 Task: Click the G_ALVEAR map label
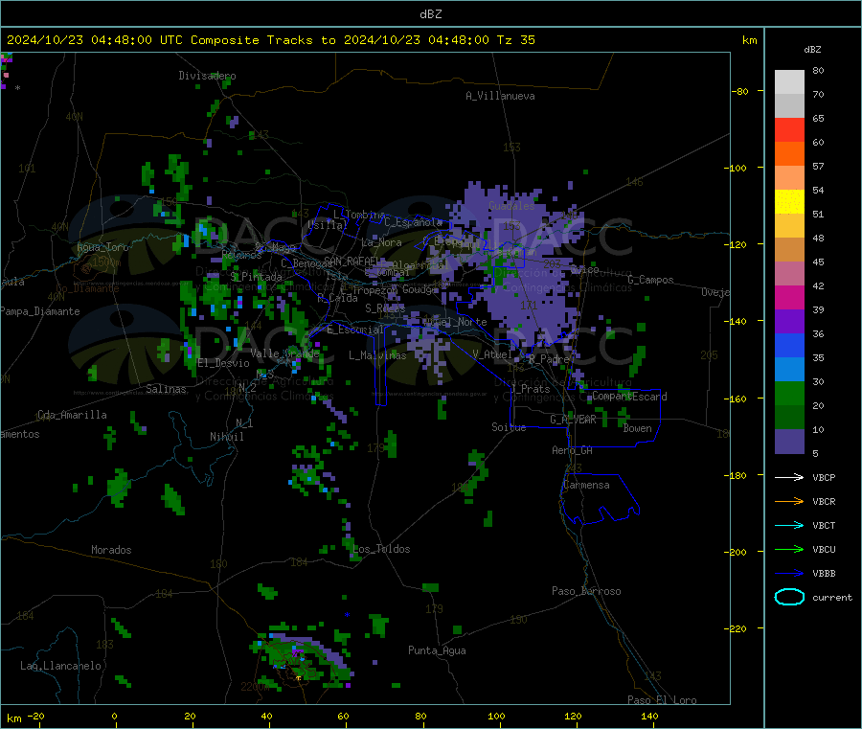point(573,420)
